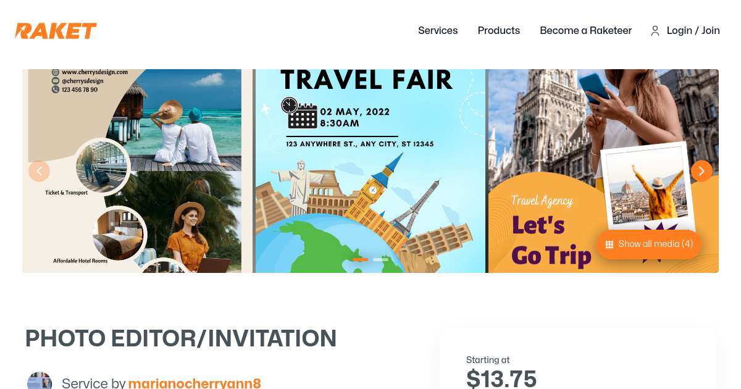Viewport: 741px width, 389px height.
Task: Select the first orange carousel indicator
Action: click(360, 259)
